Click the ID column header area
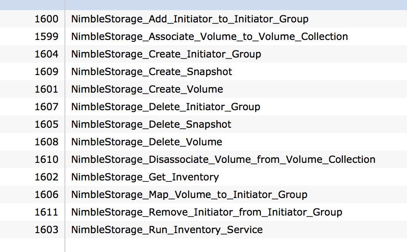 tap(32, 5)
